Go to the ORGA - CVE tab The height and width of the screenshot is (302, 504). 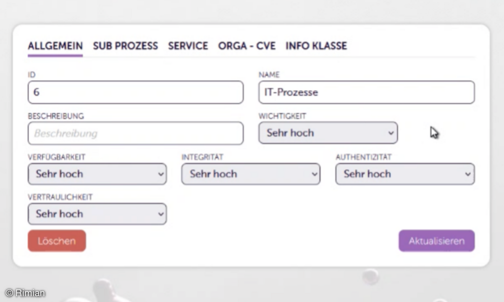click(247, 46)
